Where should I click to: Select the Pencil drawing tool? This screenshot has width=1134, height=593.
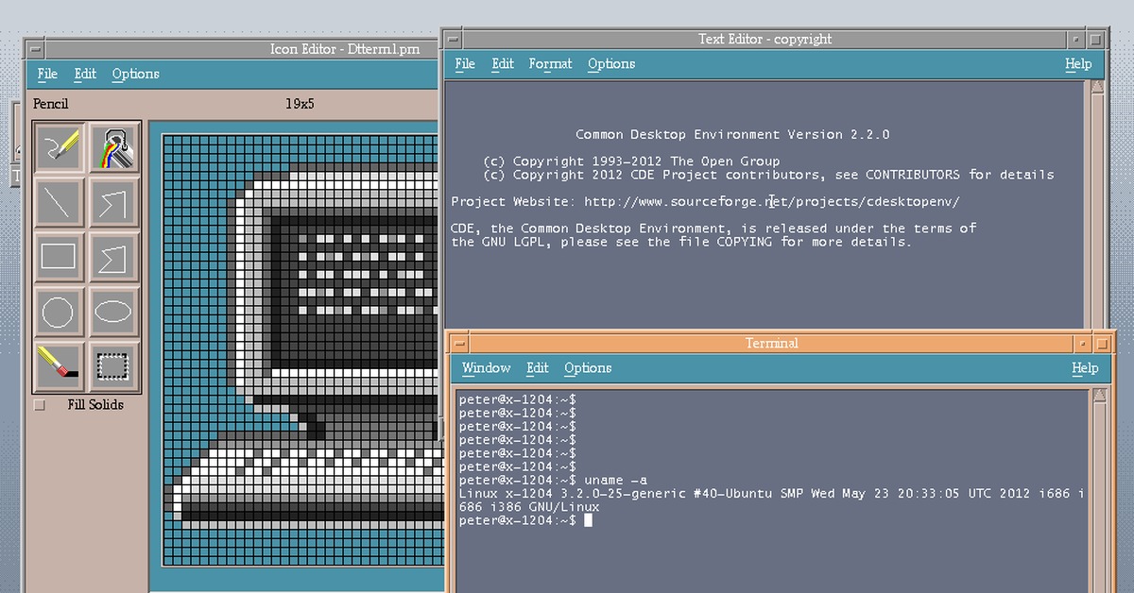59,147
